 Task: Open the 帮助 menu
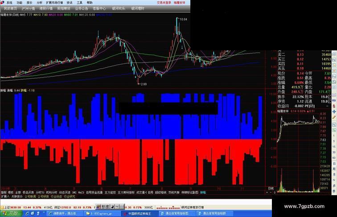click(90, 3)
